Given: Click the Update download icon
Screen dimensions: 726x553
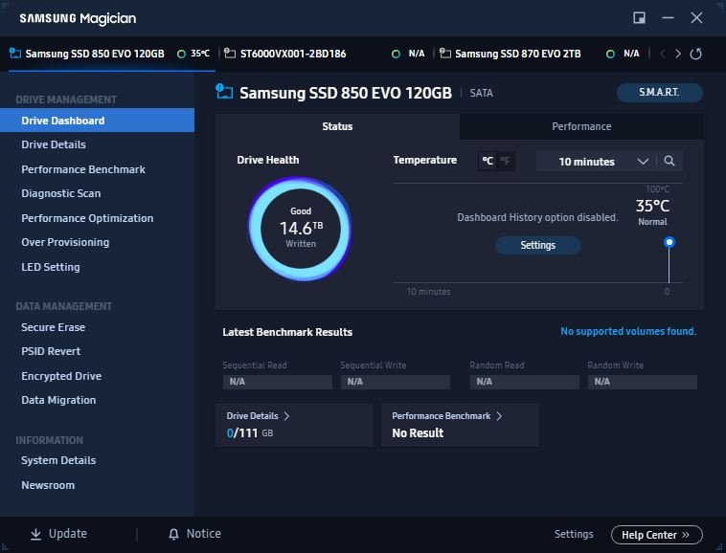Looking at the screenshot, I should (x=35, y=534).
